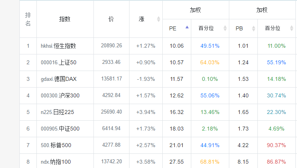The height and width of the screenshot is (168, 297).
Task: Click the 价 column header
Action: coord(111,19)
